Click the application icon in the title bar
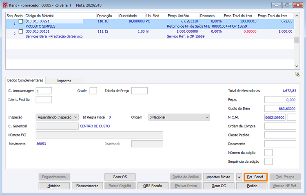The width and height of the screenshot is (306, 195). point(5,5)
